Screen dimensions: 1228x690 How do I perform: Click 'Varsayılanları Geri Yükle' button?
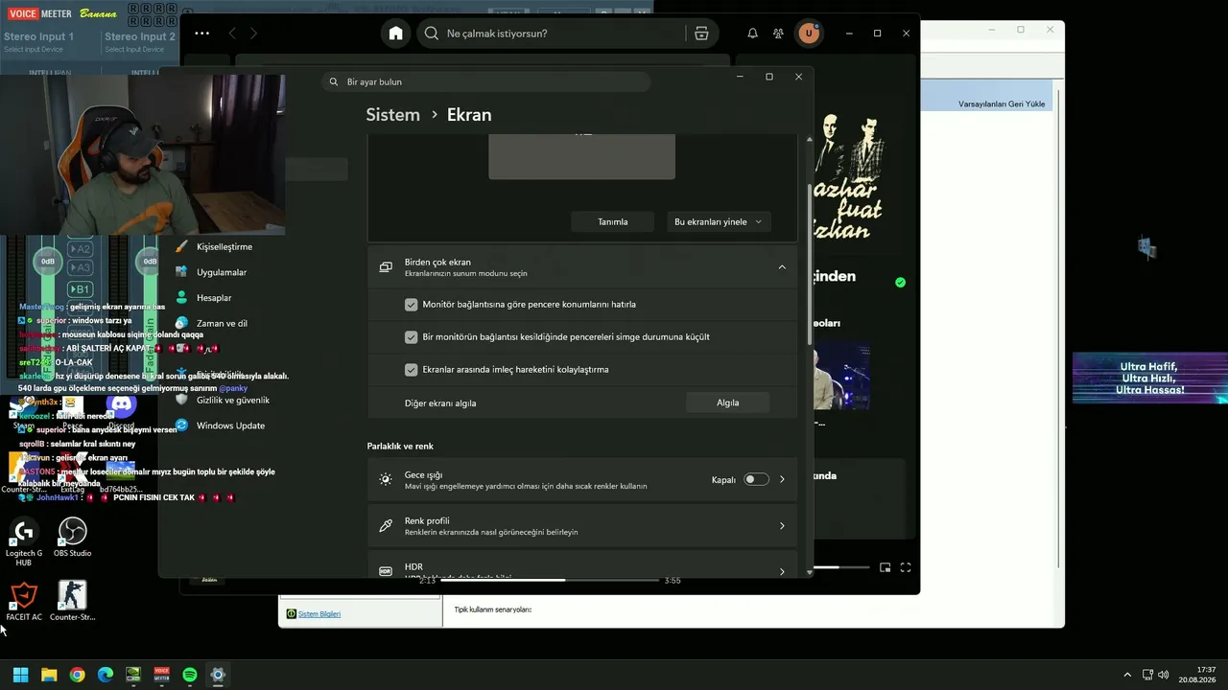point(1002,103)
